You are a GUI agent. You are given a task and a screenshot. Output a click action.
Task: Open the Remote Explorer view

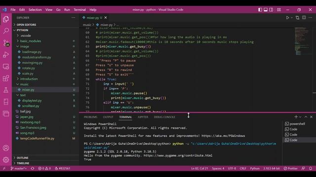click(x=6, y=66)
